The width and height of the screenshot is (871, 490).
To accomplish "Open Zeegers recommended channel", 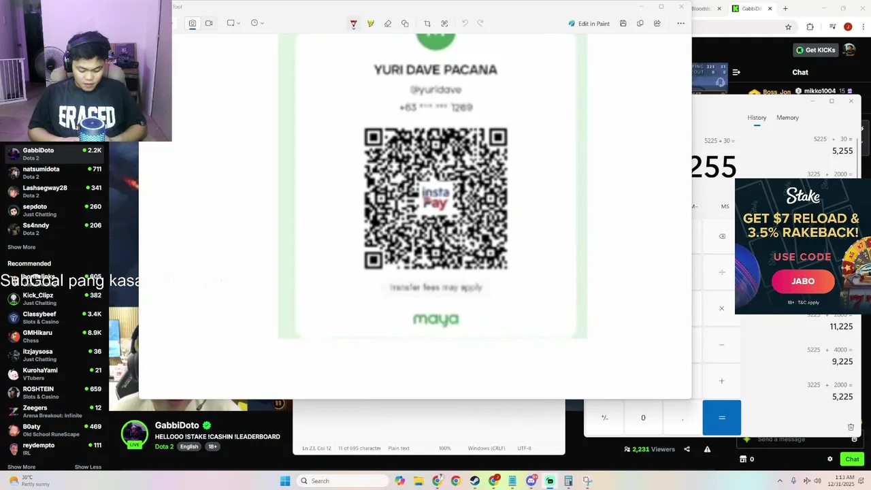I will click(x=54, y=411).
